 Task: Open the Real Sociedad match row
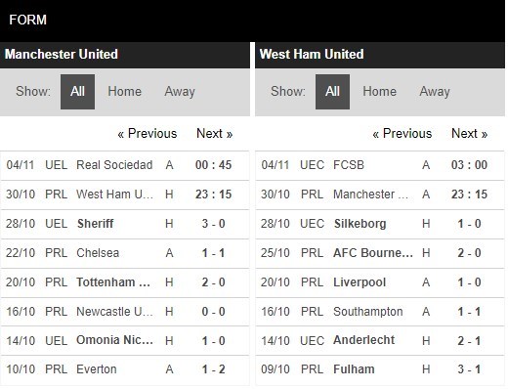coord(125,165)
